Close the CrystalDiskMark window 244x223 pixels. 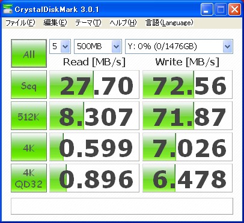234,10
